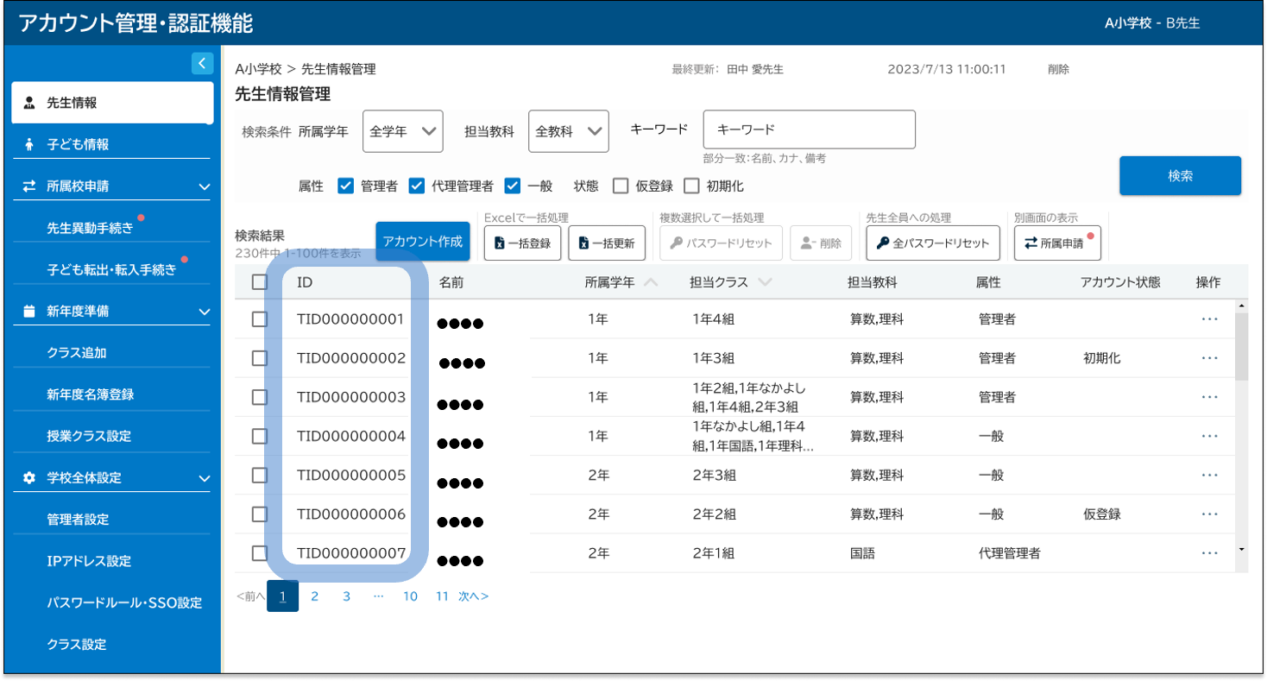Click the table's vertical scrollbar thumb

1241,345
